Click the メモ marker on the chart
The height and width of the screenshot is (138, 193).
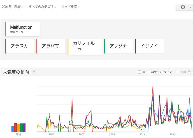point(143,129)
